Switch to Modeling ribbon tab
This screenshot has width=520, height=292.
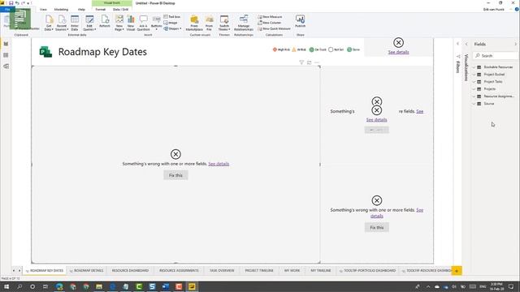[x=62, y=9]
